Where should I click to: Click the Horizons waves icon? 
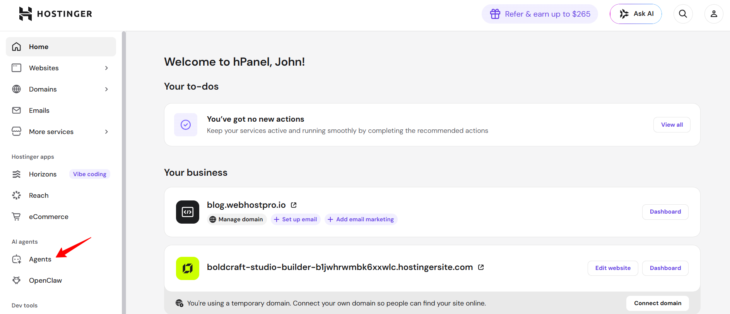(x=17, y=174)
